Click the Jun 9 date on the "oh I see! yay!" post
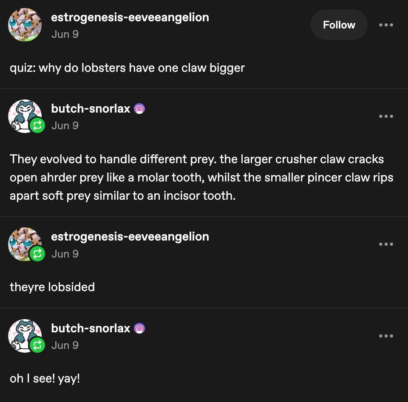The width and height of the screenshot is (408, 402). pos(65,345)
